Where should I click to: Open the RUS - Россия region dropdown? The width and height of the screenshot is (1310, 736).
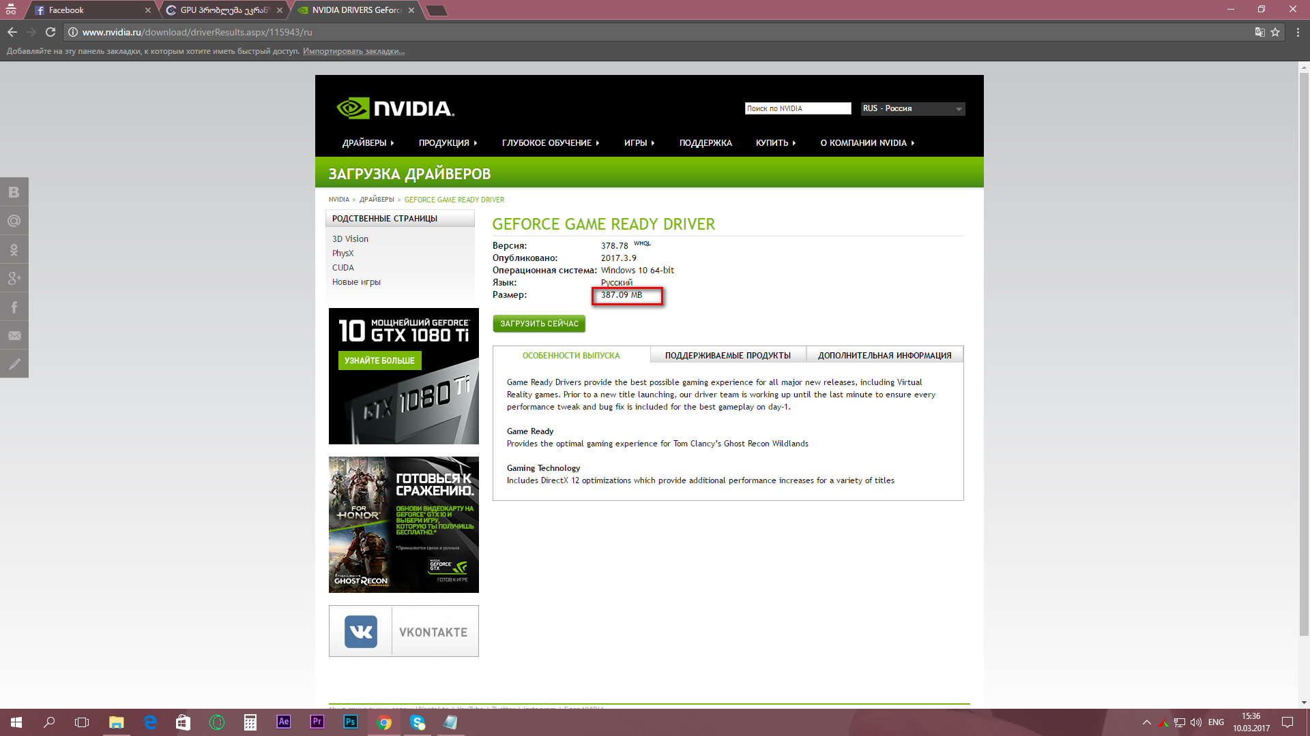click(x=912, y=108)
